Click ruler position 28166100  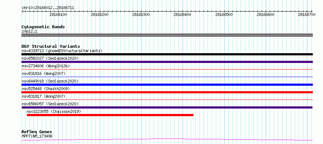[58, 14]
